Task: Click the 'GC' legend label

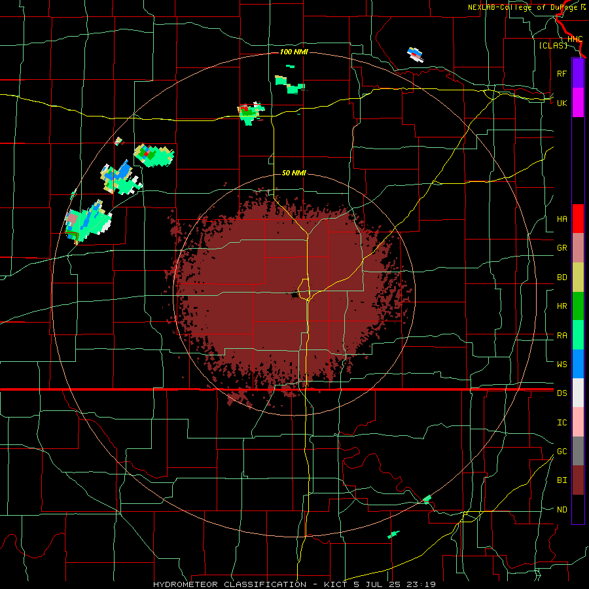Action: click(x=562, y=452)
